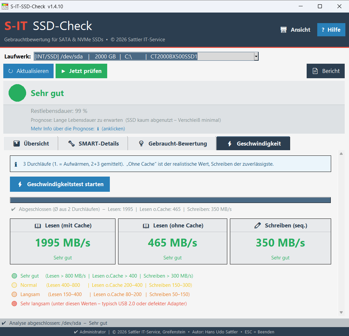
Task: Click the refresh arrow icon in Aktualisieren
Action: point(11,71)
